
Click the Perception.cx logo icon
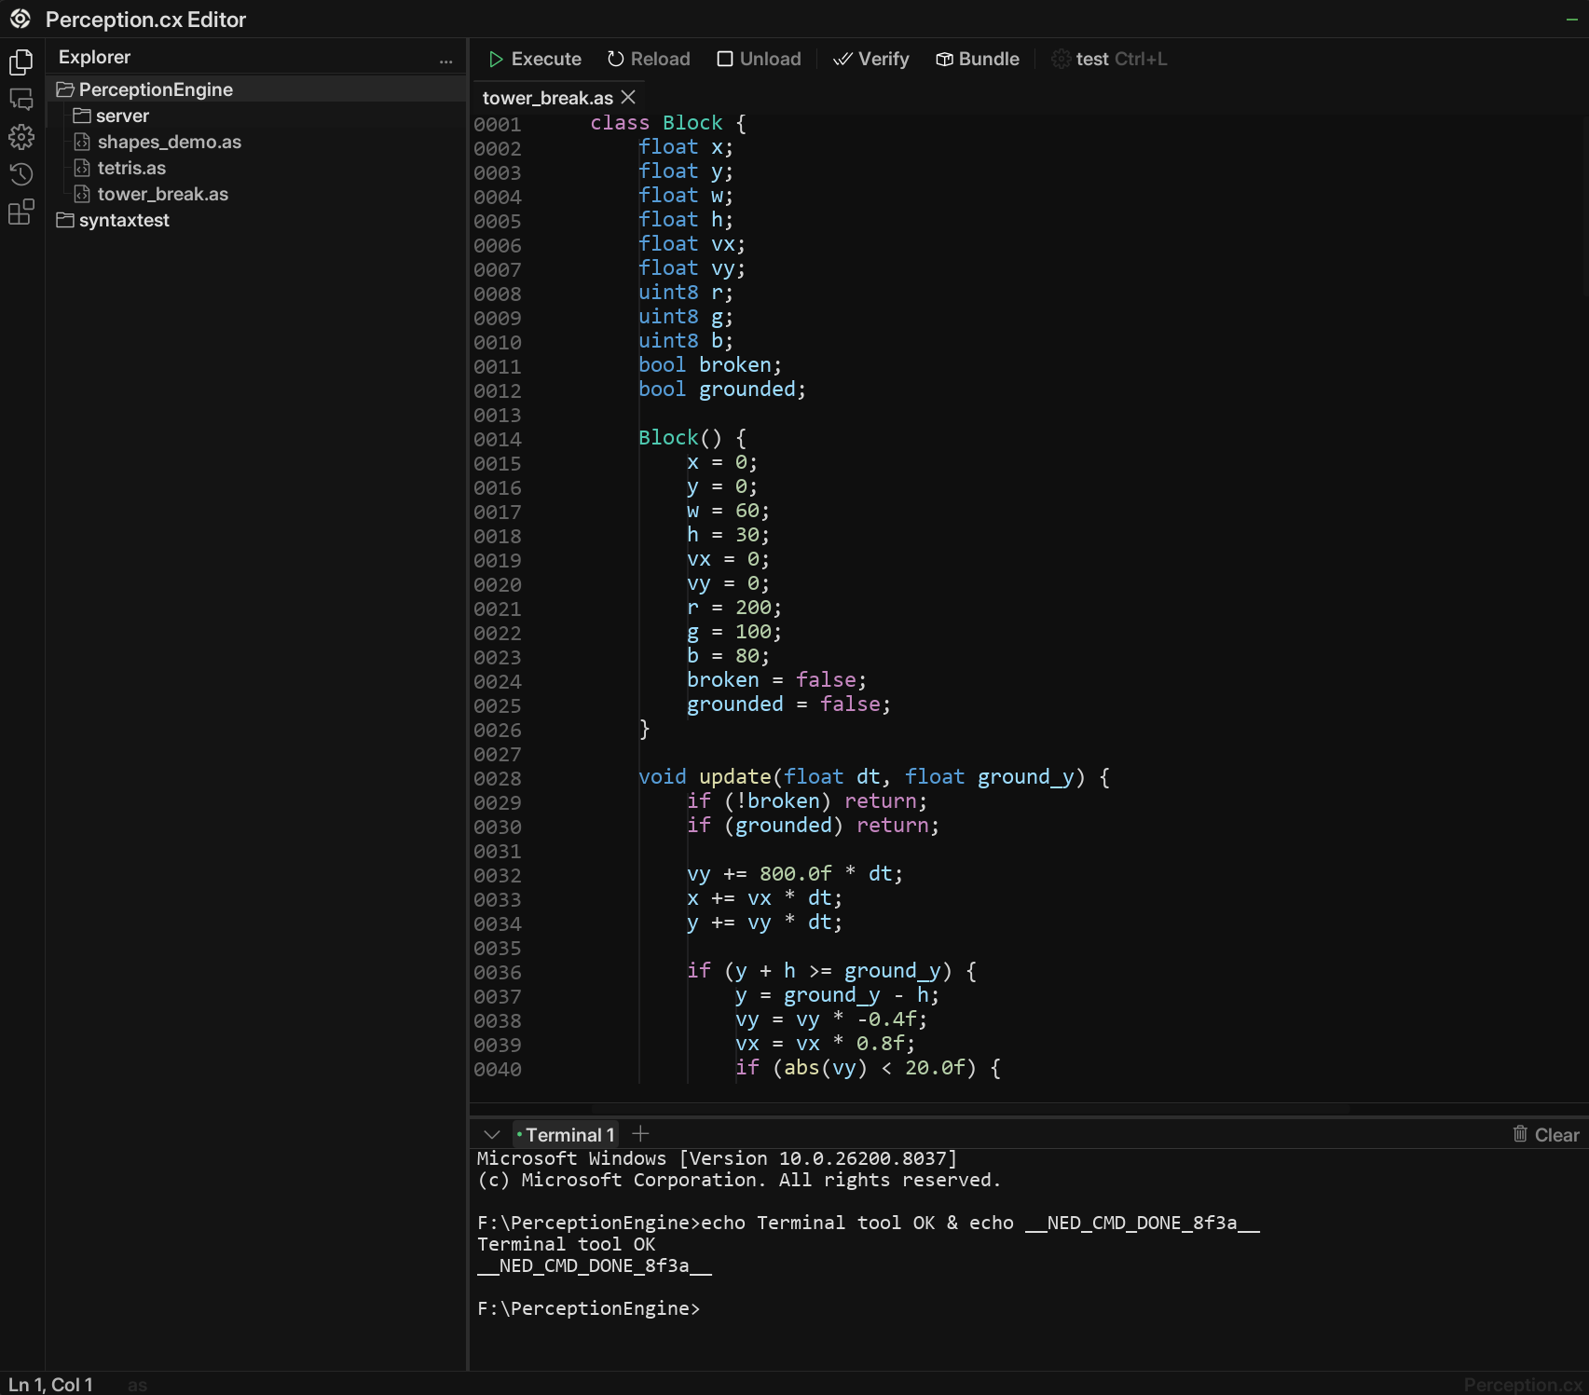[x=21, y=19]
